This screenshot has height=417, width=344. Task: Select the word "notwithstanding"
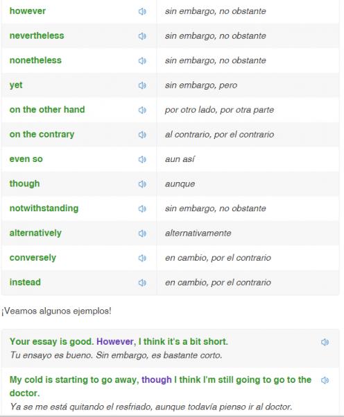pyautogui.click(x=44, y=208)
